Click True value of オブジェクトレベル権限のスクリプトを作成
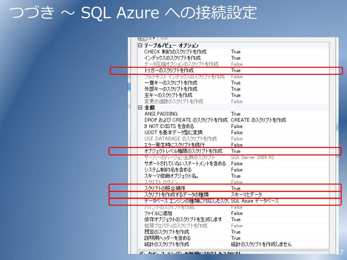 coord(236,151)
